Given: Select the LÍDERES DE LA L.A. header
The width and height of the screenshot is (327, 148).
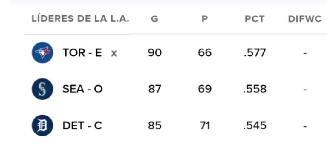Looking at the screenshot, I should point(80,19).
